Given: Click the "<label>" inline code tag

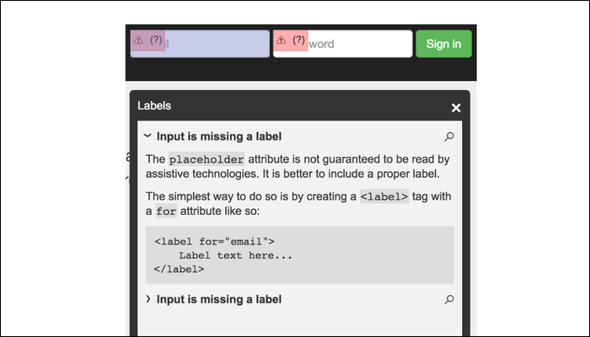Looking at the screenshot, I should click(x=384, y=197).
